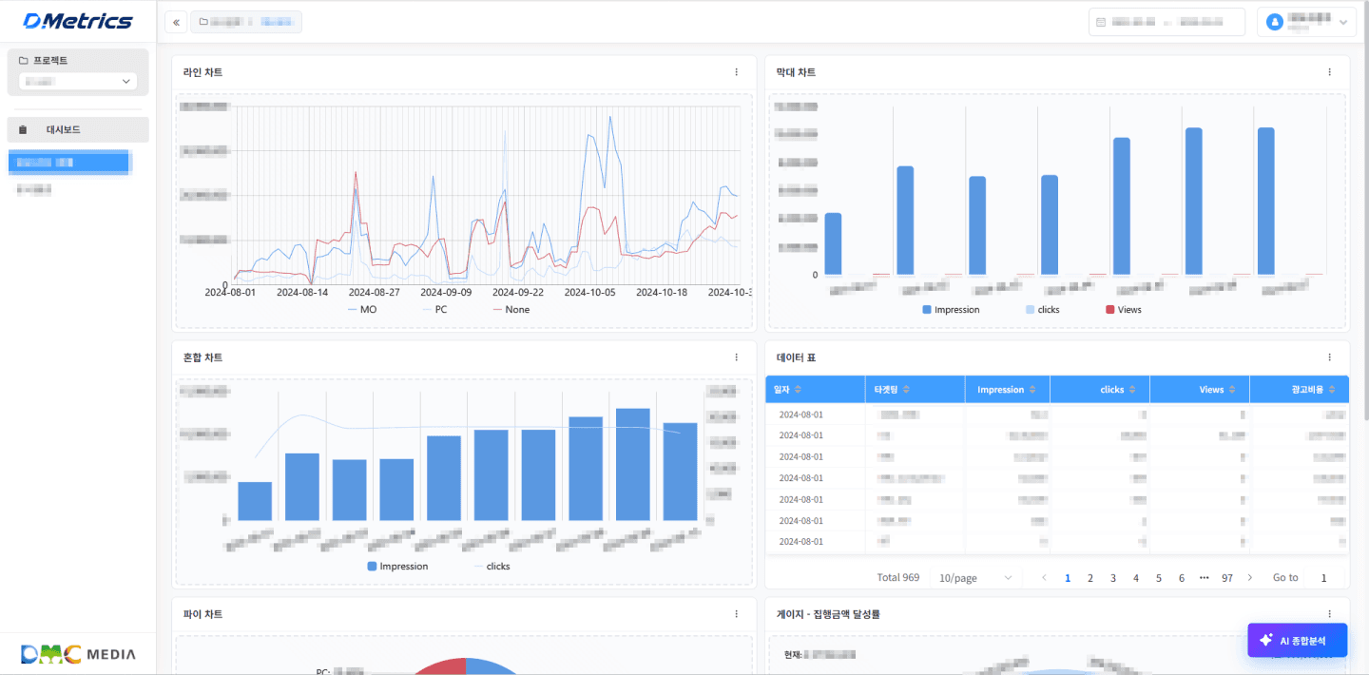Screen dimensions: 1369x675
Task: Sort table by clicks column
Action: 1133,390
